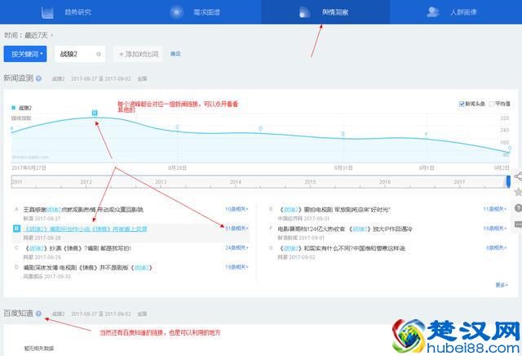Expand the 16条相关 link for item F
Image resolution: width=522 pixels, height=356 pixels.
(x=495, y=229)
